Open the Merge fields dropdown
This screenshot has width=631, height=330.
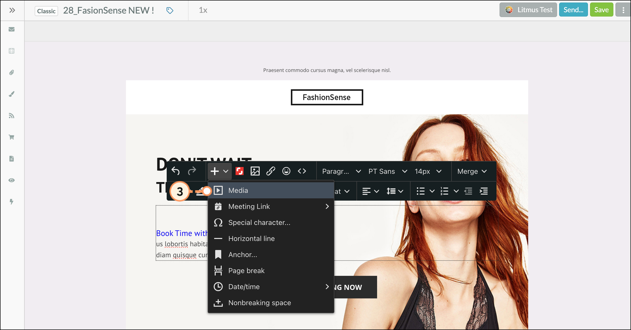pos(472,171)
